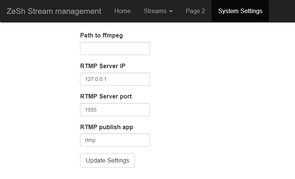Click the 'Path to ffmpeg' label
Screen dimensions: 295x179
point(101,36)
